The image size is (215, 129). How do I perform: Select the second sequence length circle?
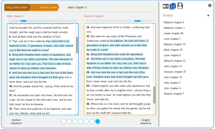coord(69,121)
